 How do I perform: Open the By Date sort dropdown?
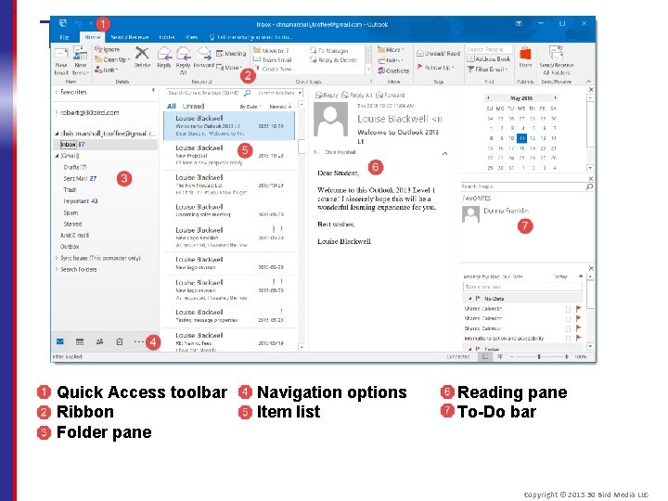pyautogui.click(x=250, y=107)
